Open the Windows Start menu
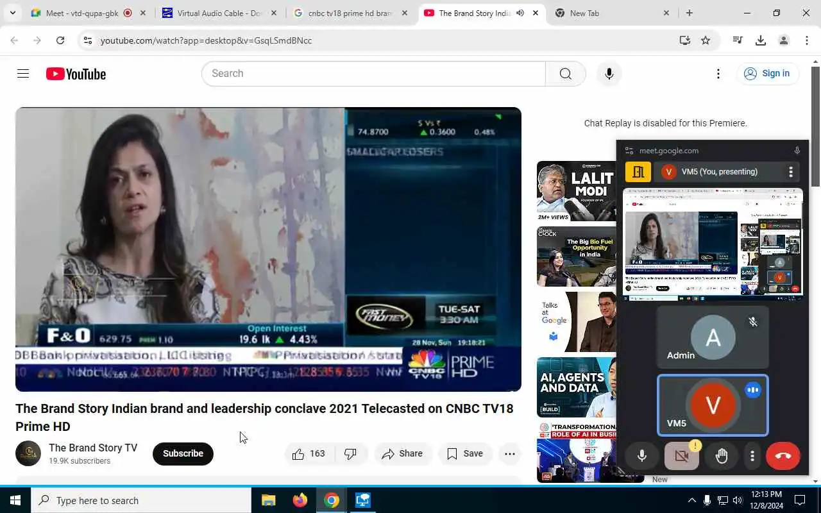This screenshot has height=513, width=821. click(15, 500)
